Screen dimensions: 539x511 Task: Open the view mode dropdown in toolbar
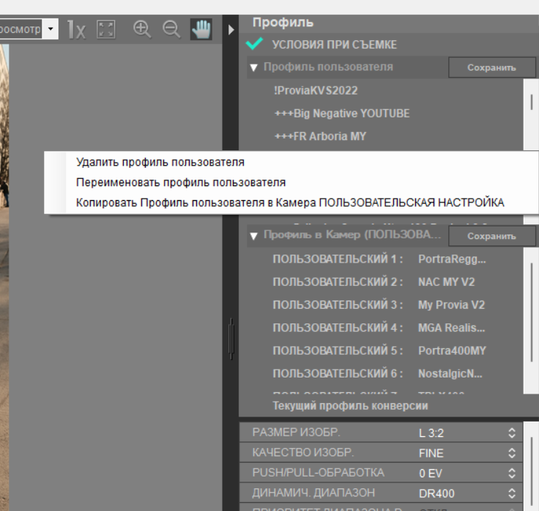click(51, 30)
